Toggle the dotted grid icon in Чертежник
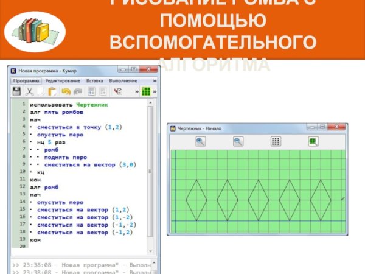365x274 pixels. (276, 141)
